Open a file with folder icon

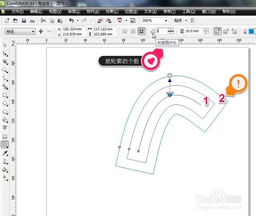tap(15, 20)
